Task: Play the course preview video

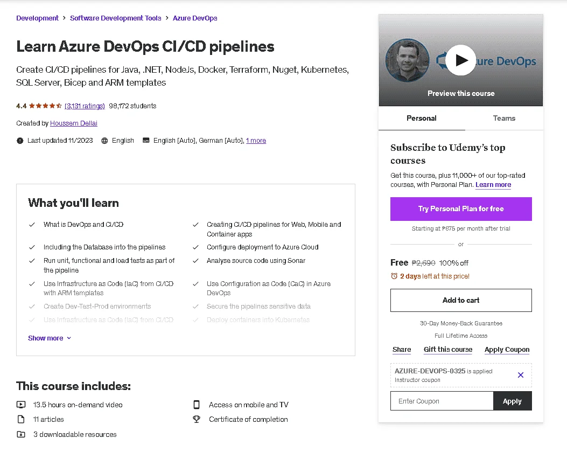Action: 461,60
